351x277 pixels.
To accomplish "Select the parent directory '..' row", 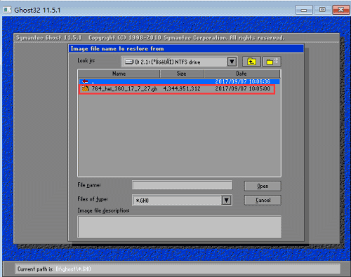I will click(179, 81).
